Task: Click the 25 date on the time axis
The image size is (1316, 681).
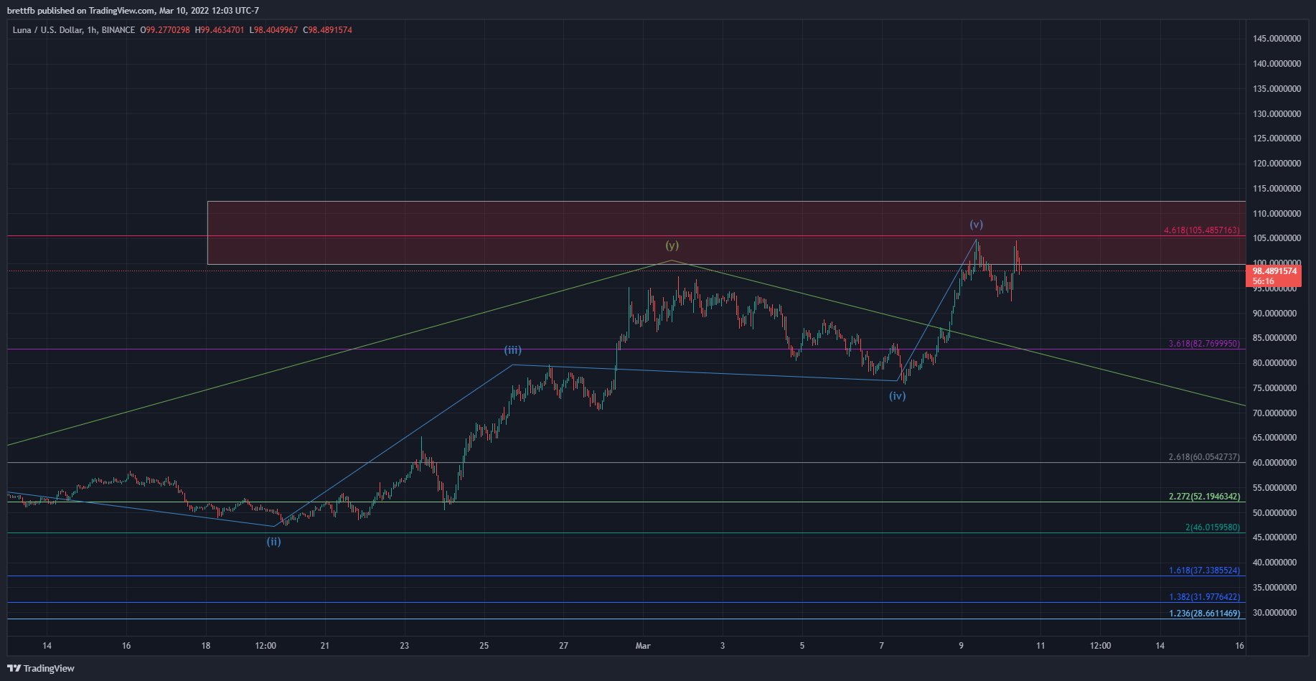Action: pos(484,646)
